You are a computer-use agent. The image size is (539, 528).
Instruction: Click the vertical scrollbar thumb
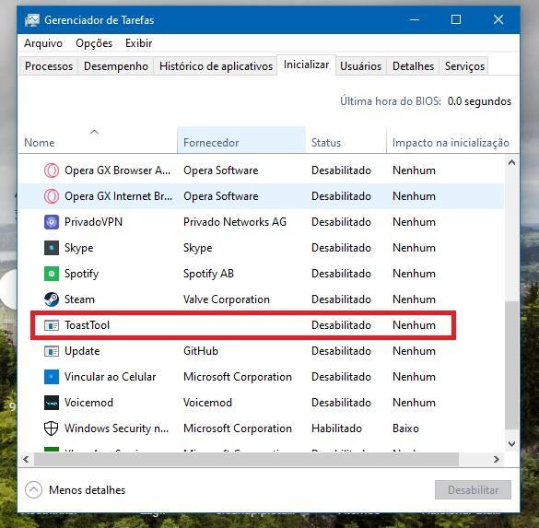tap(511, 365)
